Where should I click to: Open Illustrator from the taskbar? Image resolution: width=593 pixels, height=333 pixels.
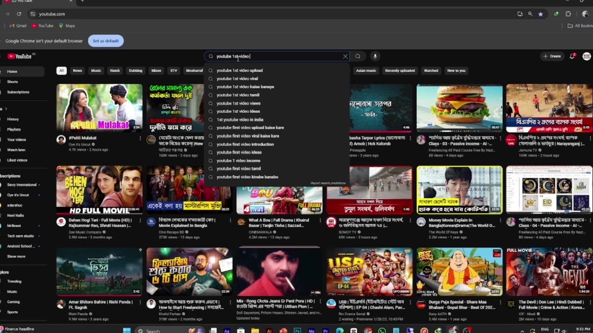(x=269, y=331)
